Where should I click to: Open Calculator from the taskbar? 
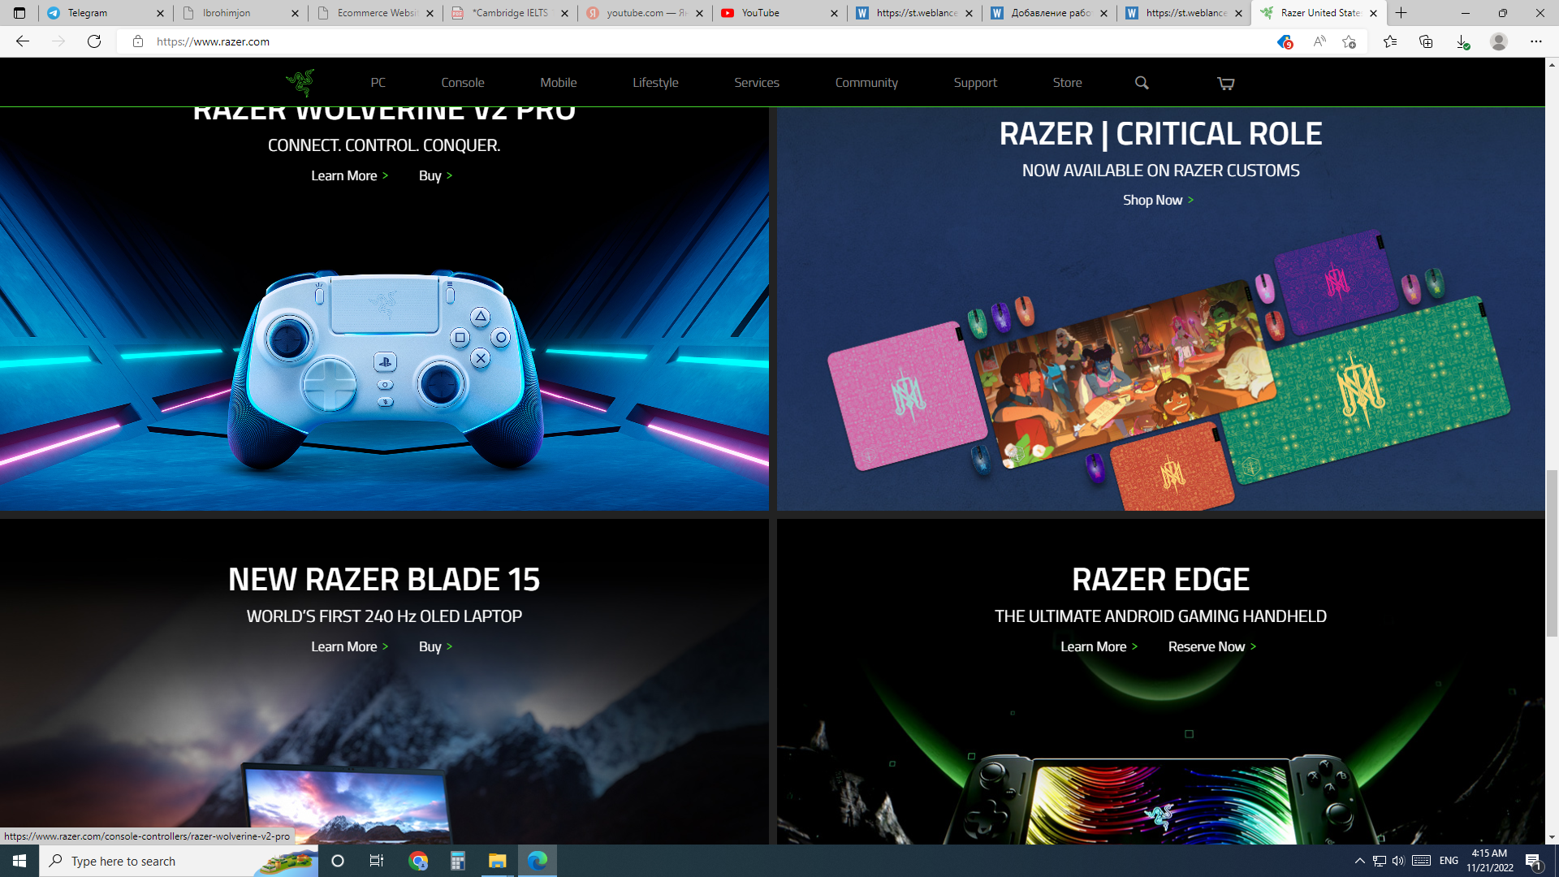pos(458,861)
